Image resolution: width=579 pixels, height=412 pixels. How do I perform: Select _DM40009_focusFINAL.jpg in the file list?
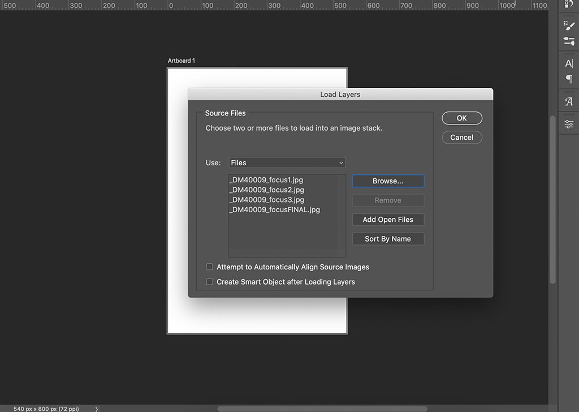click(275, 210)
